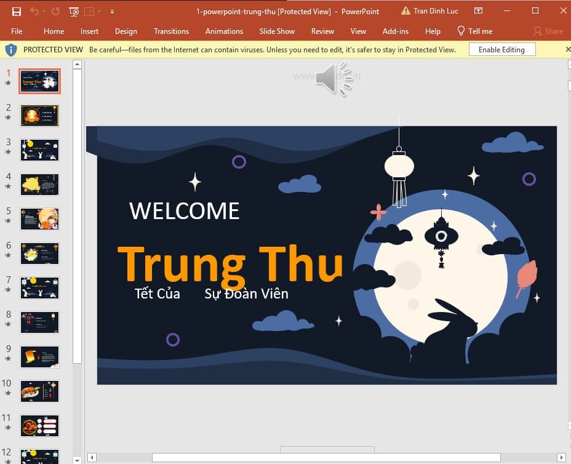Click the Protected View shield info icon

click(x=10, y=49)
